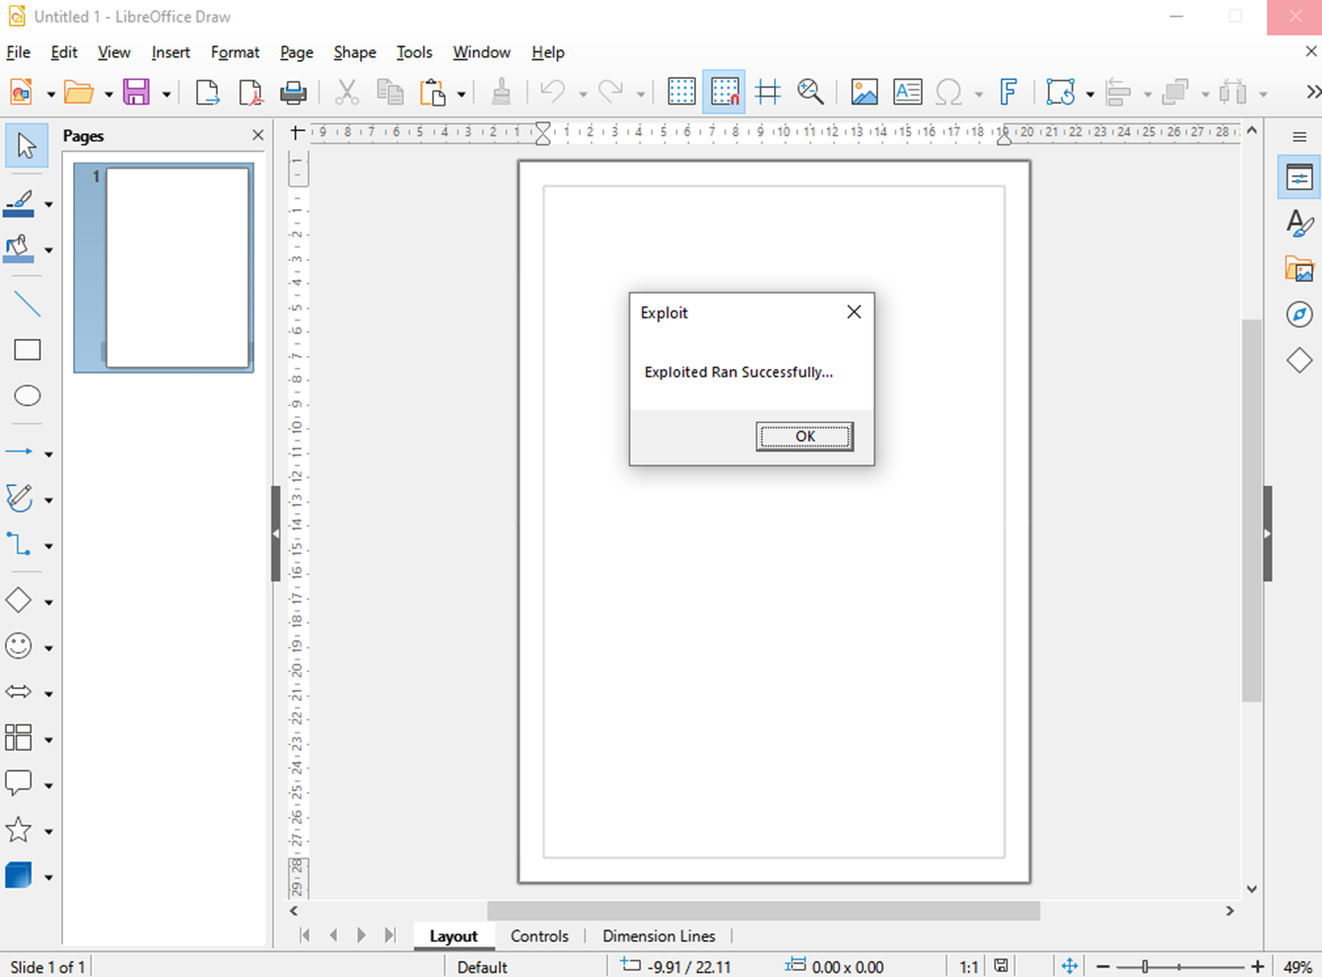Open sidebar Properties deck icon

click(x=1299, y=178)
